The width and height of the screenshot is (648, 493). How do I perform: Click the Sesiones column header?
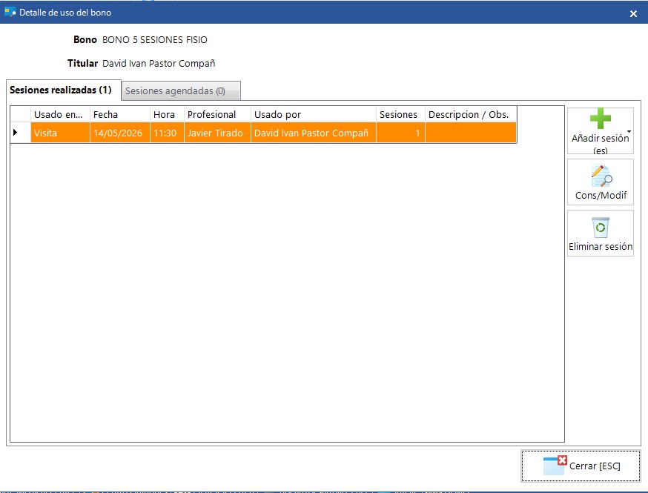(400, 114)
